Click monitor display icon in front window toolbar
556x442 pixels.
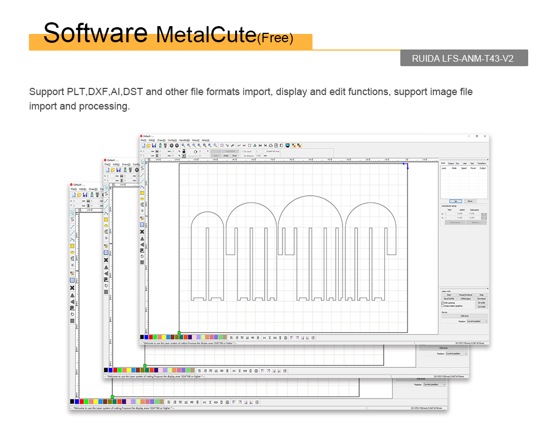point(287,146)
